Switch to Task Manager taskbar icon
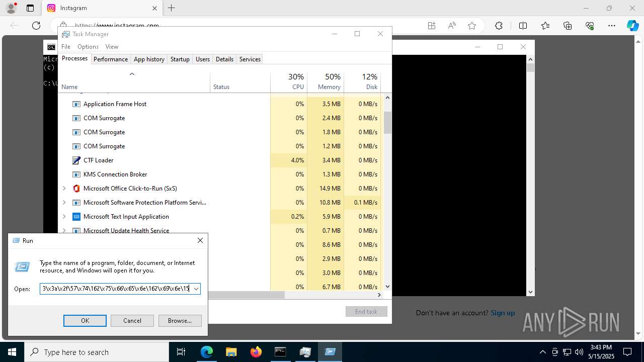Screen dimensions: 644x362 (305, 352)
